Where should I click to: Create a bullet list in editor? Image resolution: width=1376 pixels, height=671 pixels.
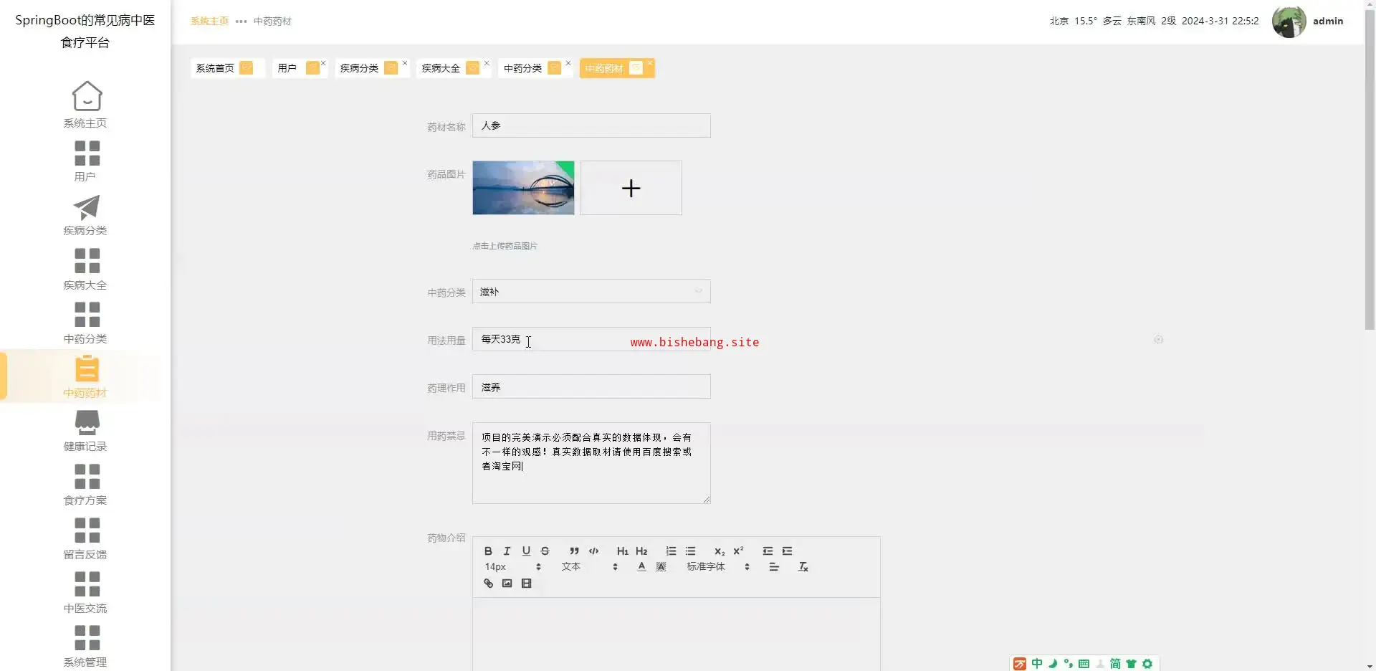point(690,551)
